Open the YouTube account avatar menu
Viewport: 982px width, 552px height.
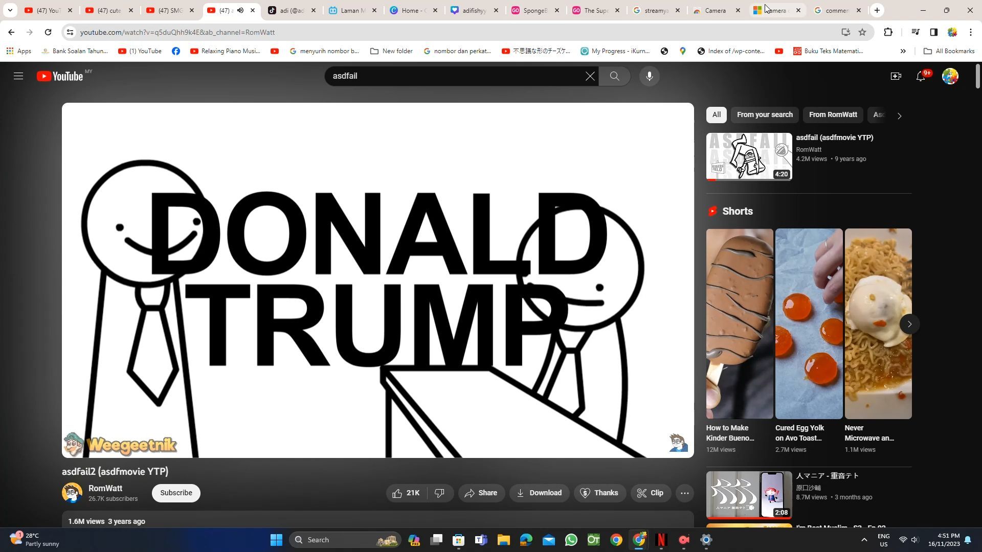pos(950,76)
